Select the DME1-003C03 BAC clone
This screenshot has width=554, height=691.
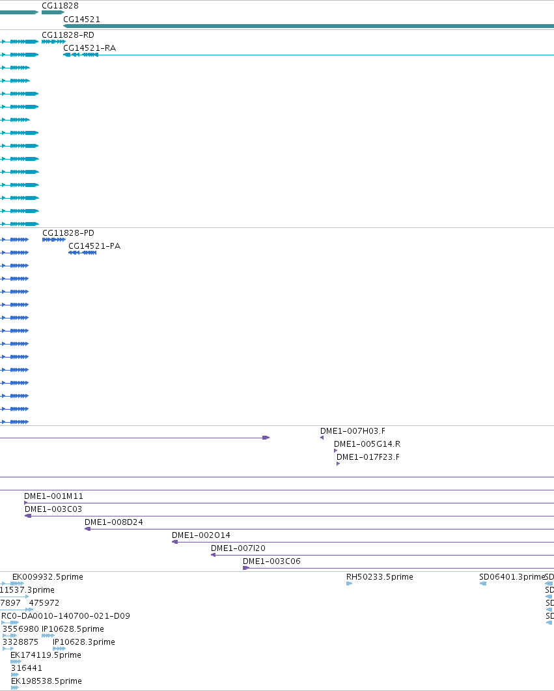(289, 516)
